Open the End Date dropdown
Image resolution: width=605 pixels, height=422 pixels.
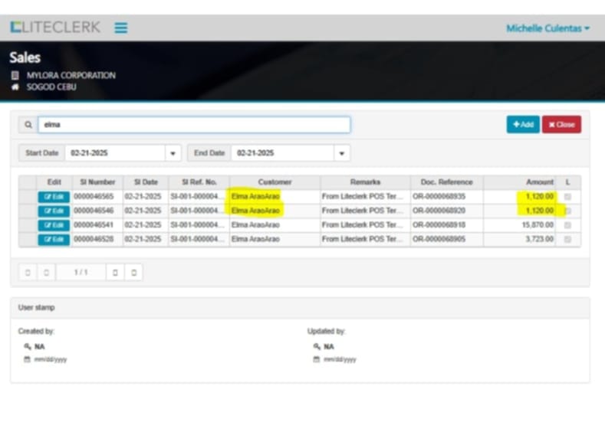(340, 153)
